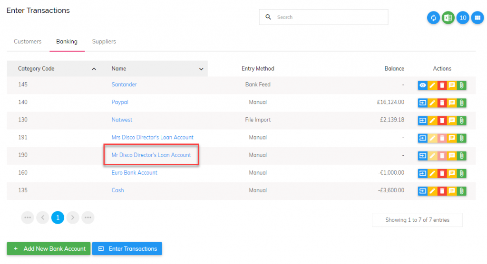Image resolution: width=487 pixels, height=264 pixels.
Task: Open the 10 entries-per-page selector
Action: coord(463,18)
